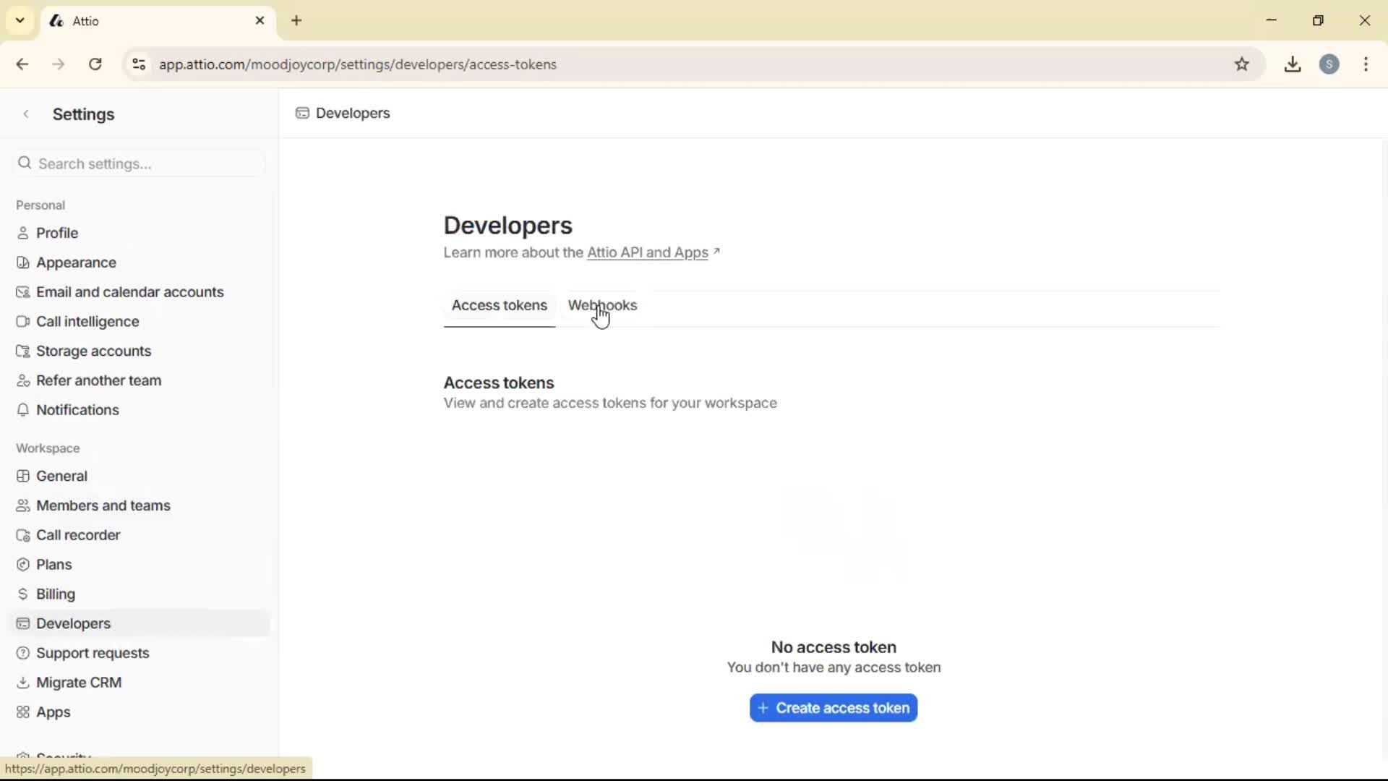Image resolution: width=1388 pixels, height=781 pixels.
Task: Select the Access tokens tab
Action: pos(500,305)
